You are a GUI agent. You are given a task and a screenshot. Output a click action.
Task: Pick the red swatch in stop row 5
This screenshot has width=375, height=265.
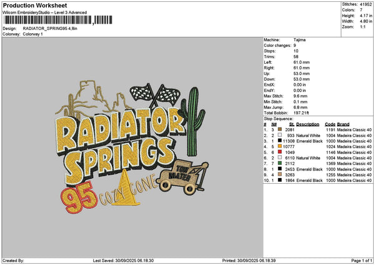[279, 152]
